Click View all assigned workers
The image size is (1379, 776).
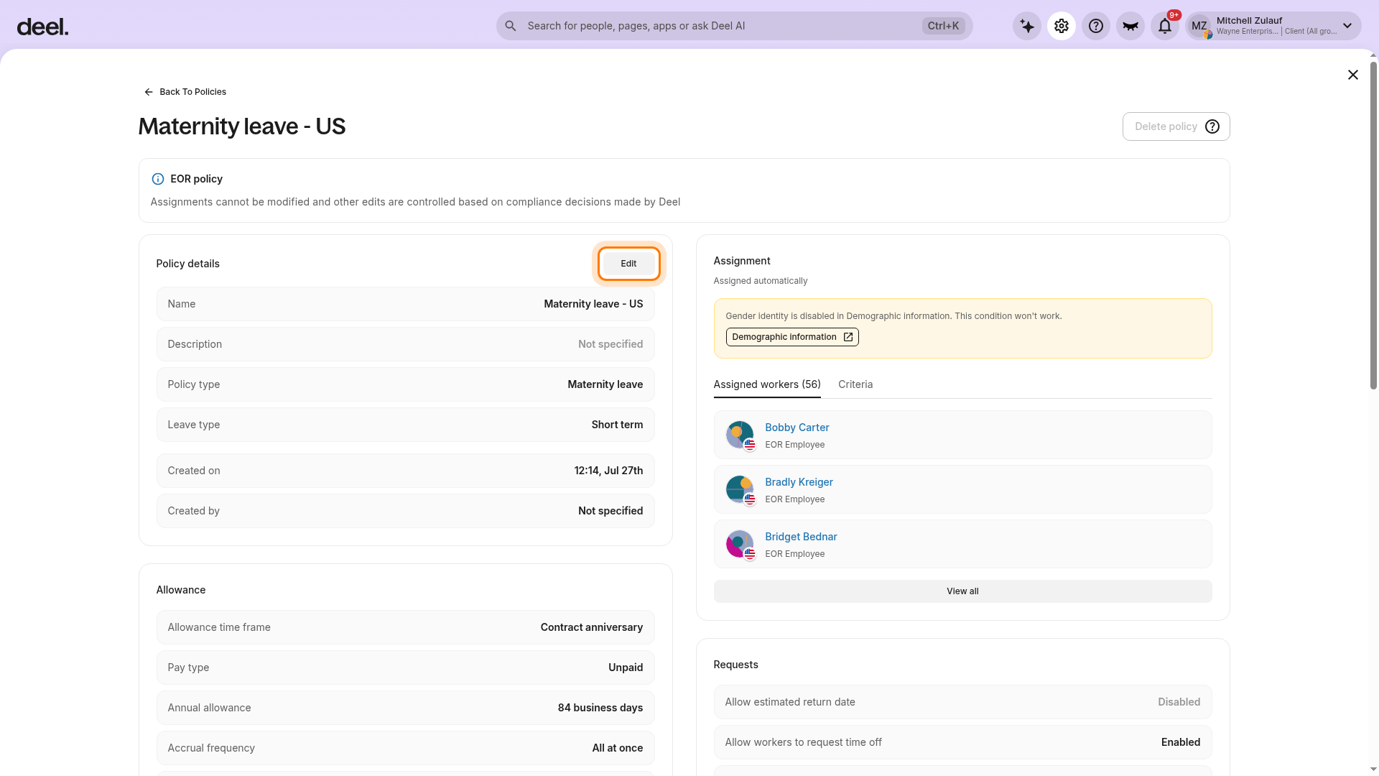click(962, 591)
